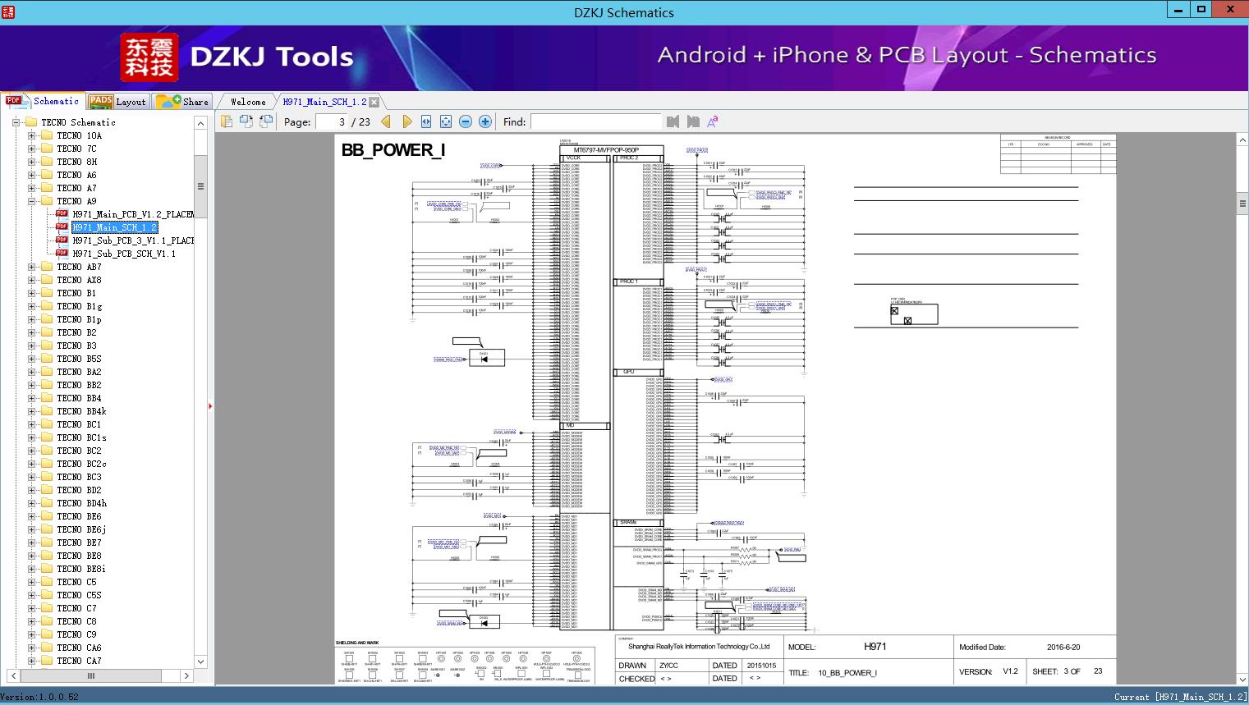The image size is (1249, 705).
Task: Open H971_Sub_PCB_SCH_V1.1 file
Action: coord(124,254)
